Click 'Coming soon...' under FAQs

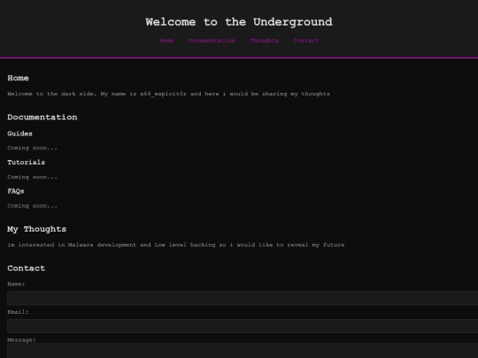(33, 206)
